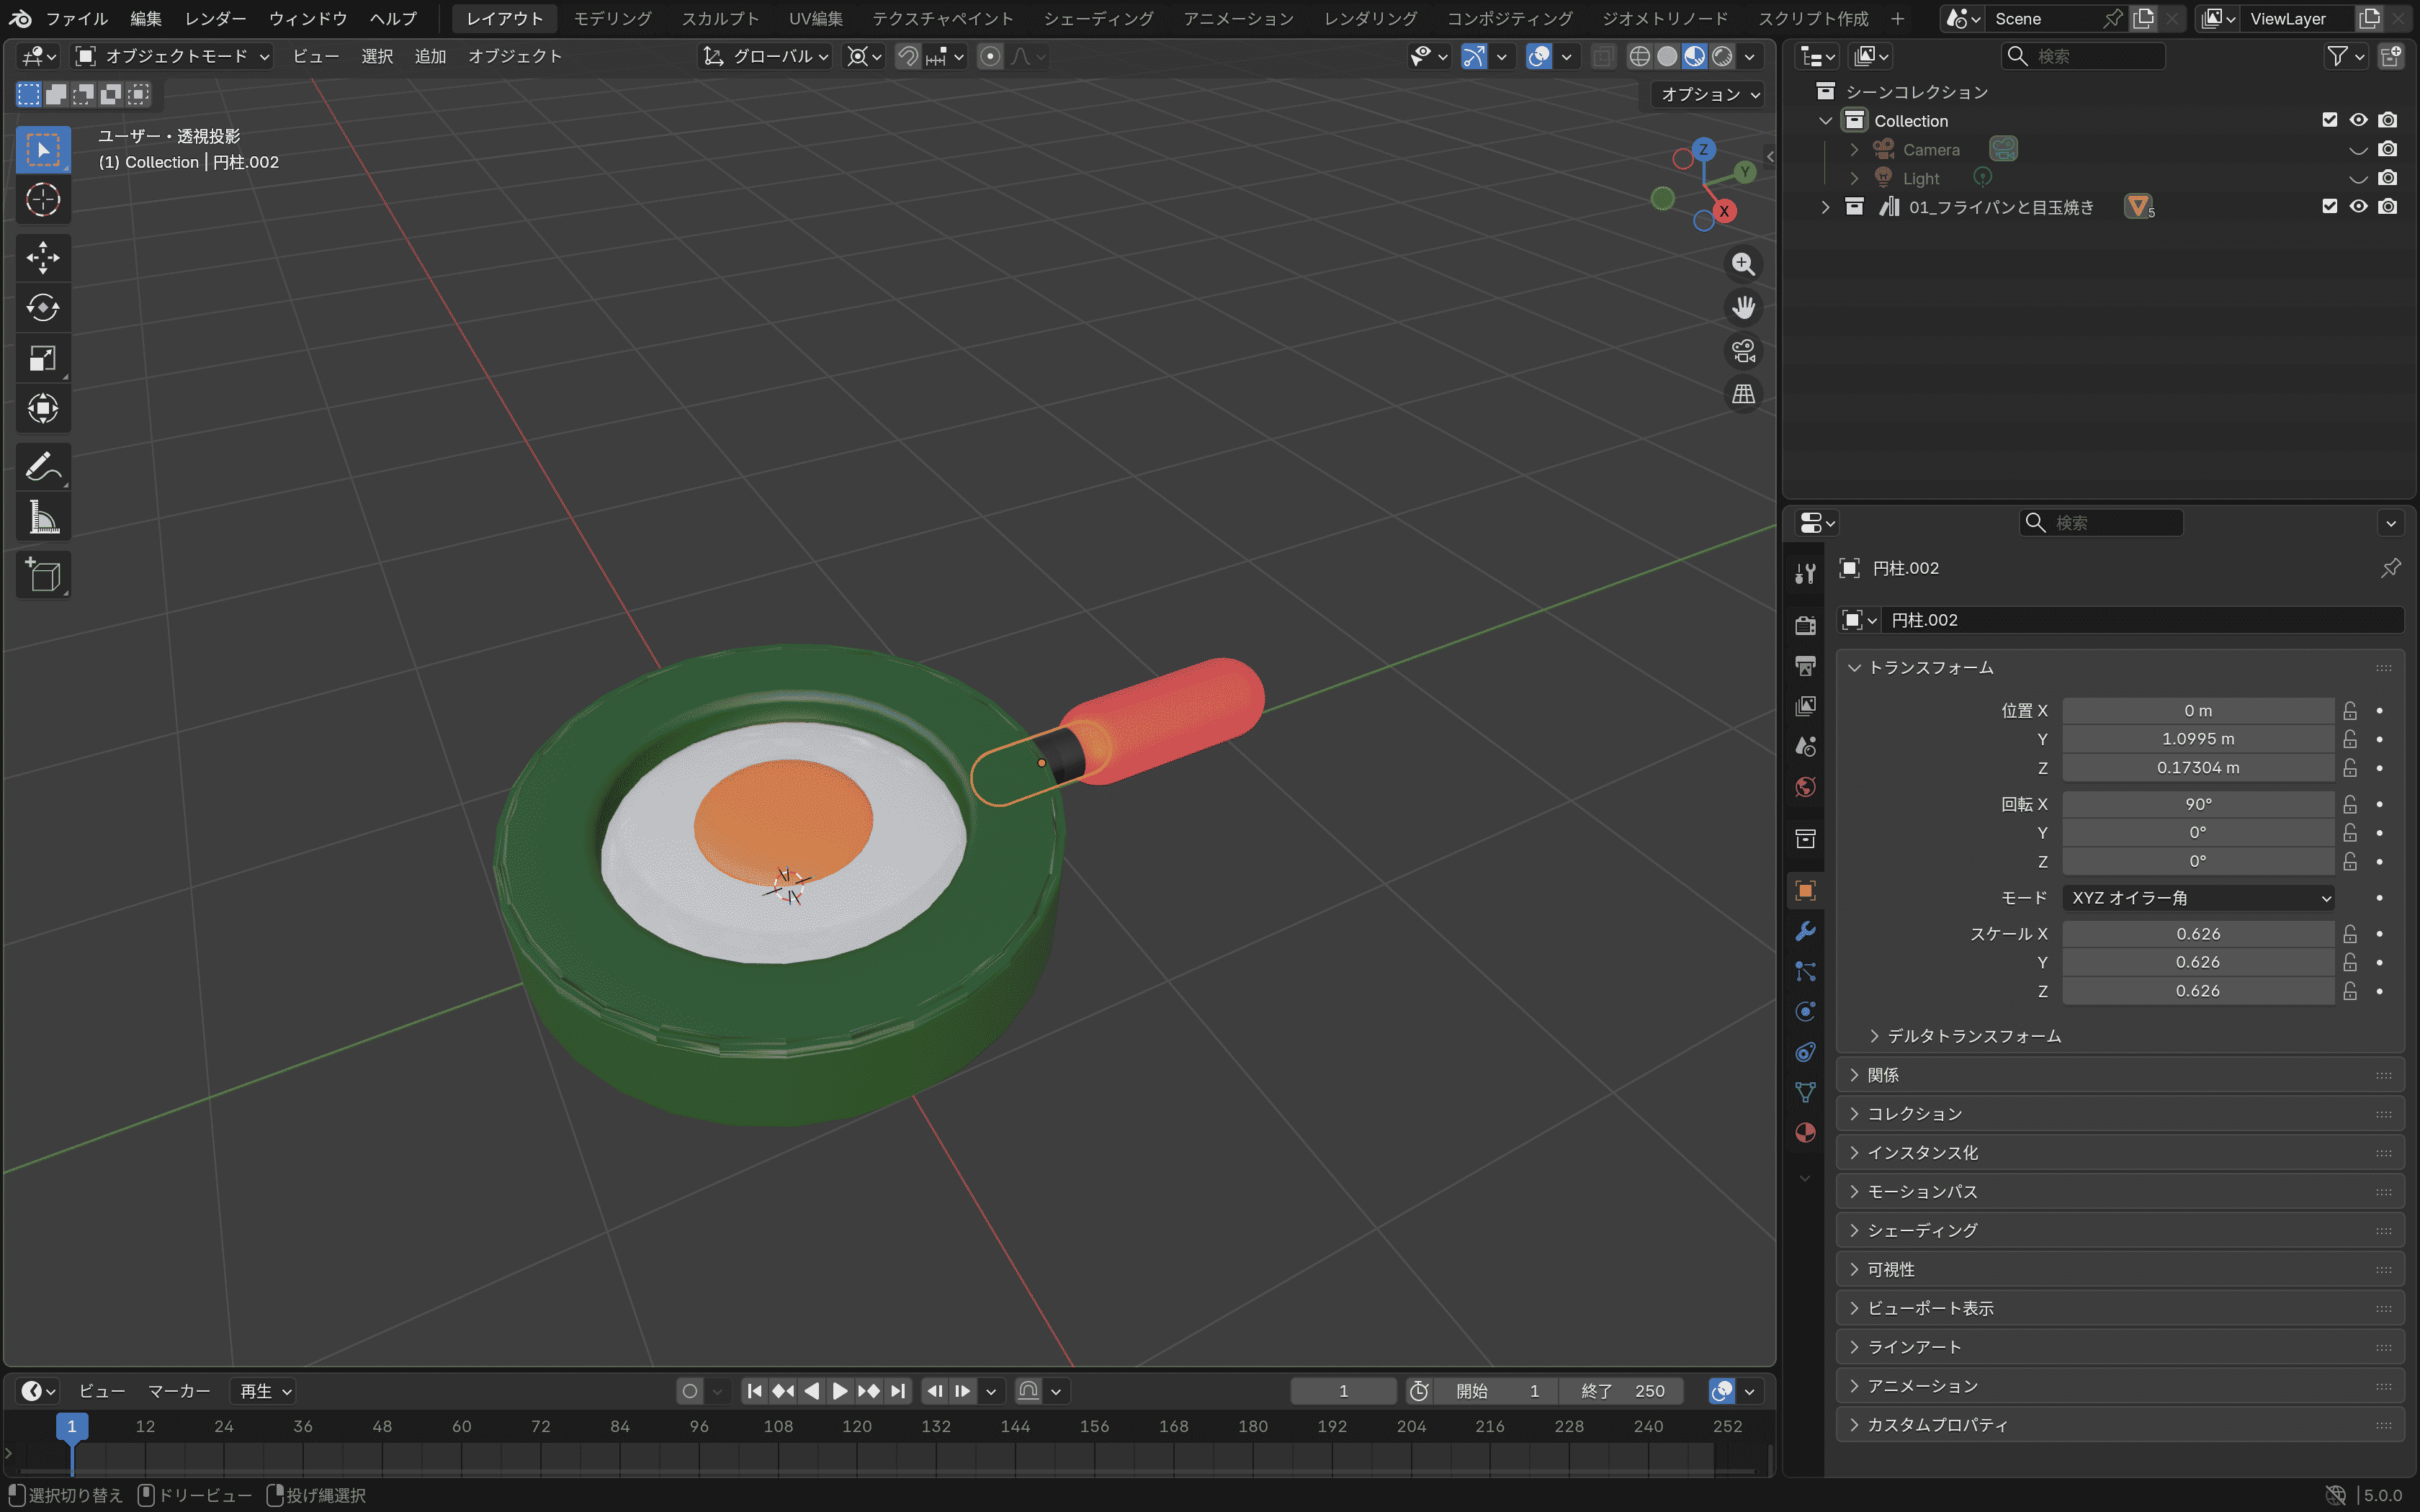Image resolution: width=2420 pixels, height=1512 pixels.
Task: Click the pan view hand icon
Action: pyautogui.click(x=1743, y=307)
